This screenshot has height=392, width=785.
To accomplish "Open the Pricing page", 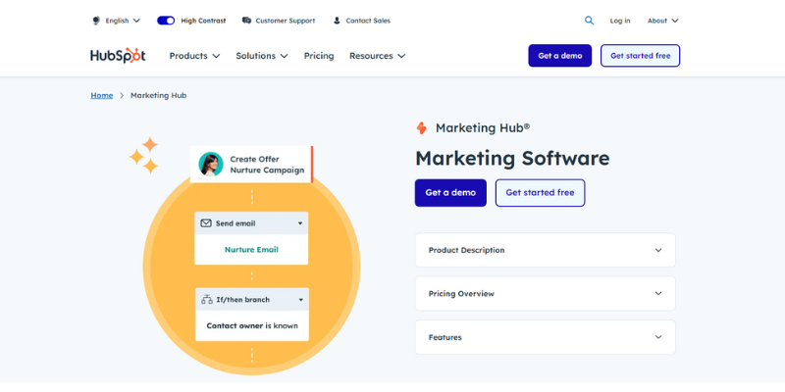I will [319, 56].
